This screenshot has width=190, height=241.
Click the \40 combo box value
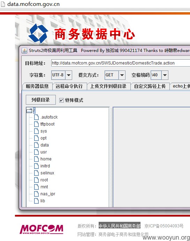tap(156, 75)
